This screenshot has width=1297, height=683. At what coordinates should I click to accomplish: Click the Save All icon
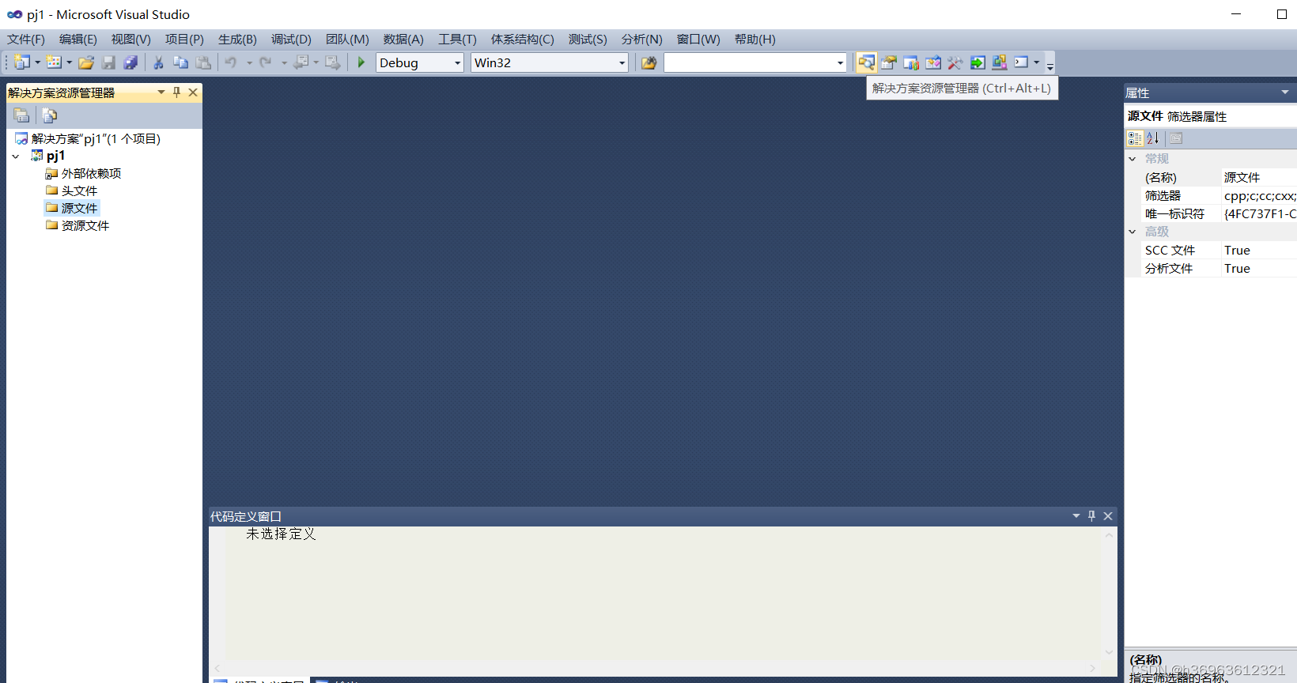(x=131, y=62)
